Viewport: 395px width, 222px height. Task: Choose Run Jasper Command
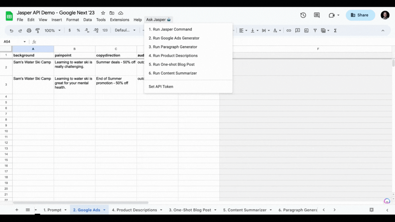click(188, 29)
